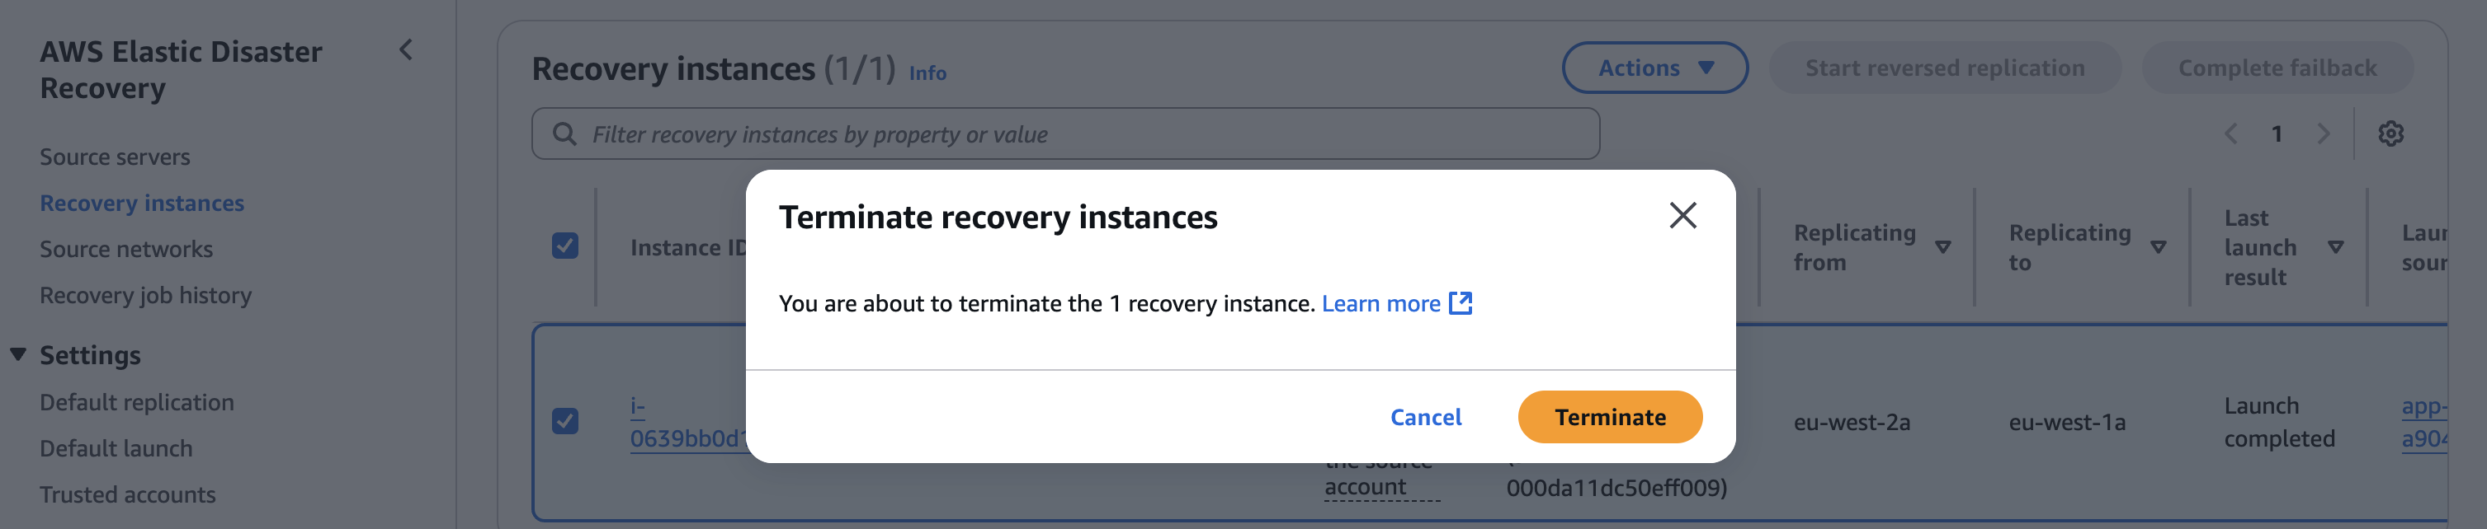Close the Terminate recovery instances dialog
Viewport: 2487px width, 529px height.
pyautogui.click(x=1682, y=217)
